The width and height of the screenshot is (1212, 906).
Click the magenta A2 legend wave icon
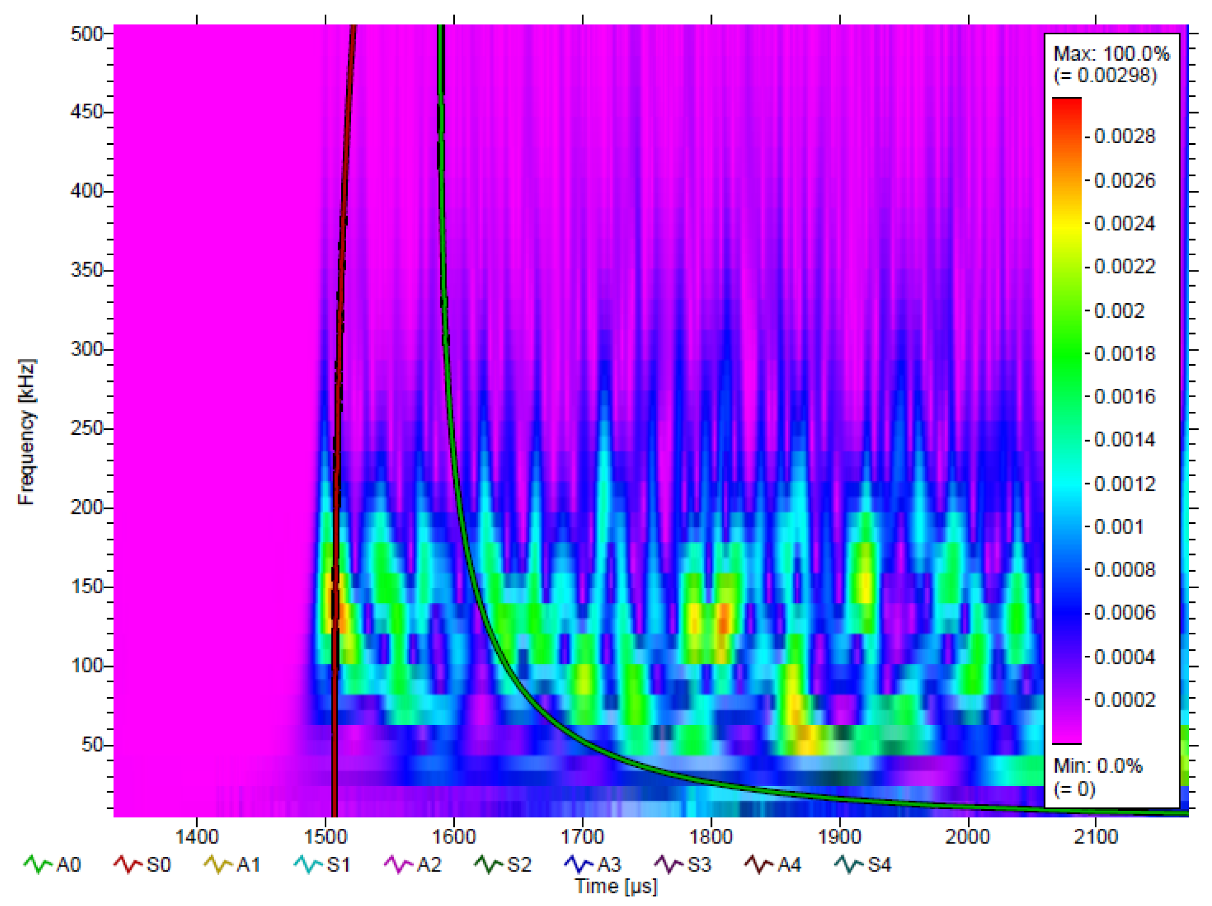(398, 864)
